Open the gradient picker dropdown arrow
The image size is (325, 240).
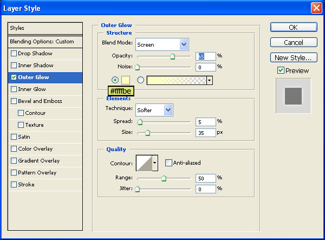click(210, 80)
